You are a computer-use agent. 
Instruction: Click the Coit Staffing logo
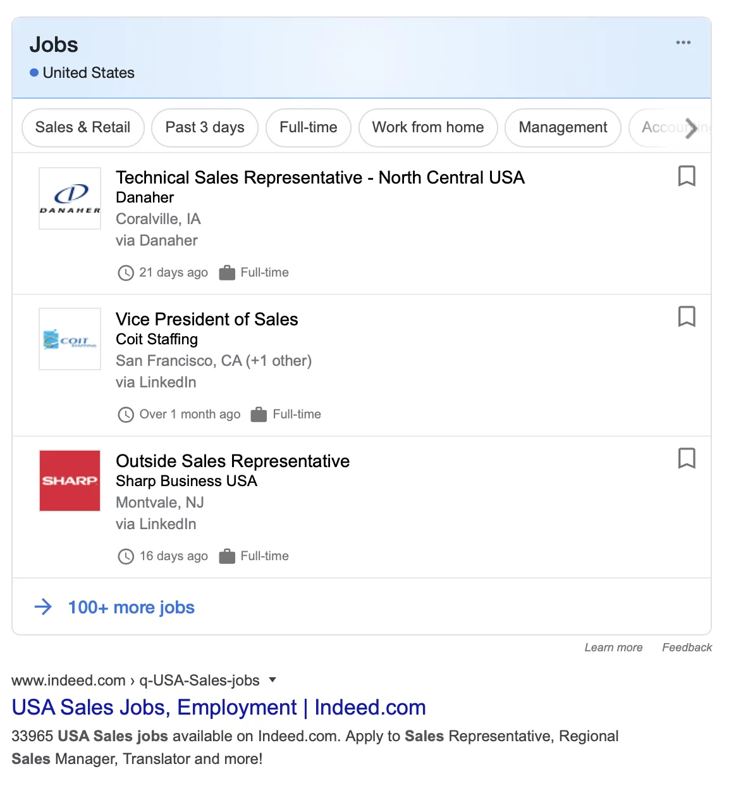pyautogui.click(x=70, y=339)
